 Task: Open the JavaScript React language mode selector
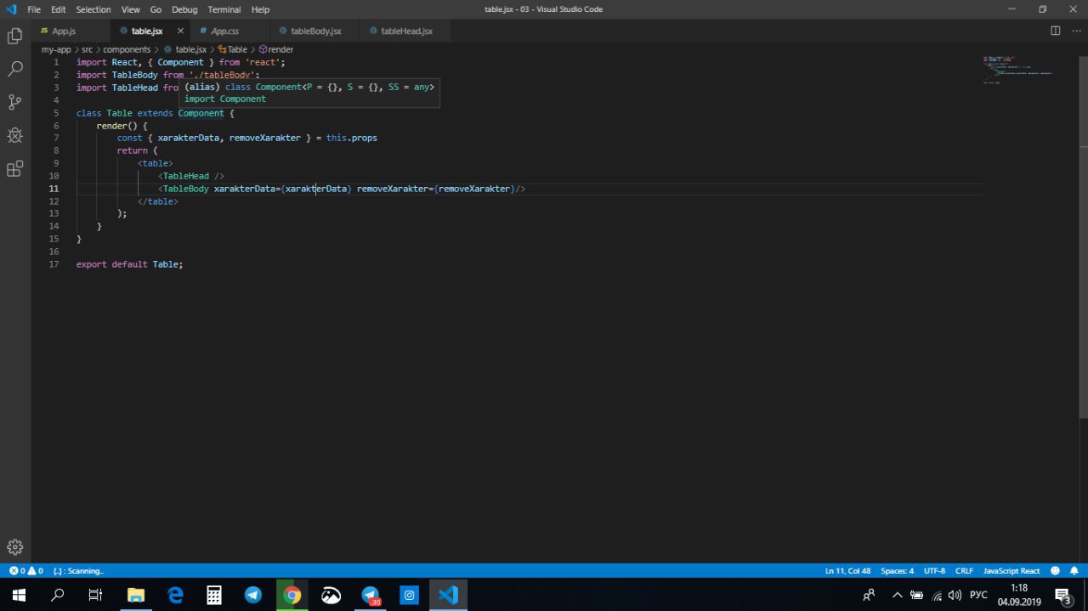[1011, 571]
